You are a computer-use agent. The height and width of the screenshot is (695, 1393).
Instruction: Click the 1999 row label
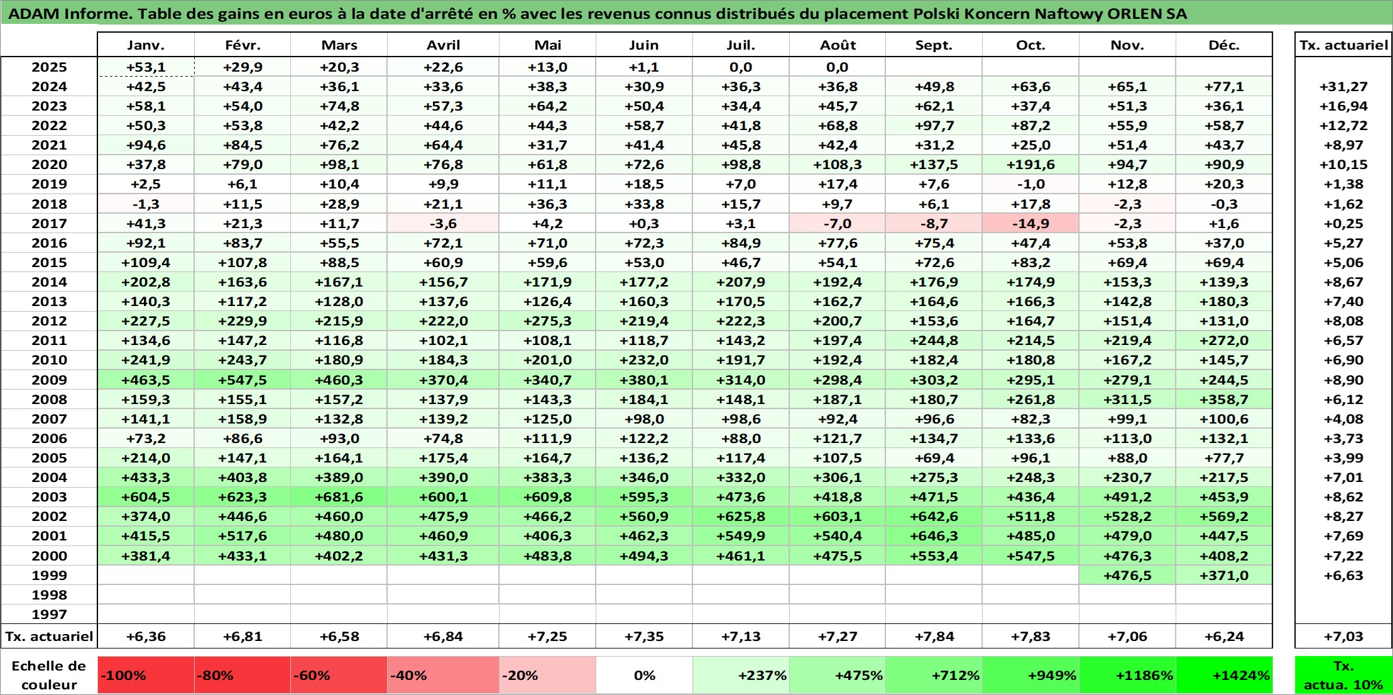(49, 575)
